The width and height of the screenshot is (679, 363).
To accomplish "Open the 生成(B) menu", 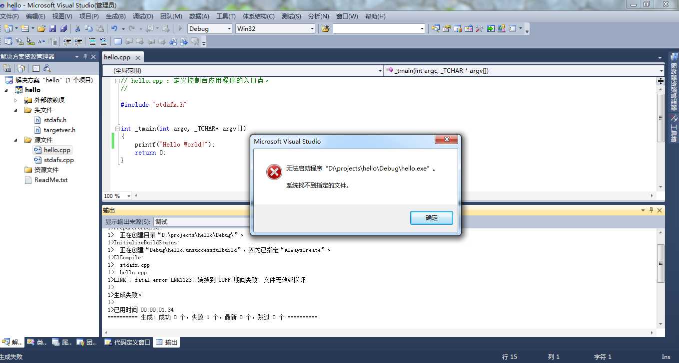I will pos(116,16).
